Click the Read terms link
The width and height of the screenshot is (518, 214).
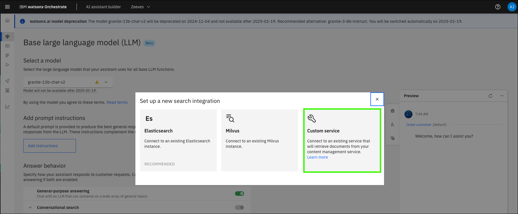click(117, 102)
